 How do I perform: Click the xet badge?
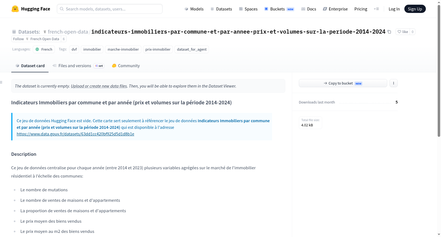click(99, 66)
